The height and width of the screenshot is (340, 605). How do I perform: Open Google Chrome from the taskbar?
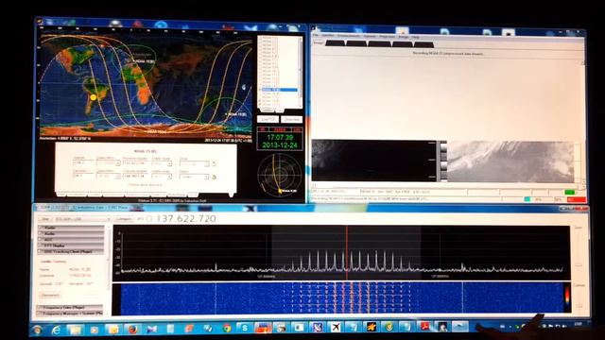coord(227,329)
